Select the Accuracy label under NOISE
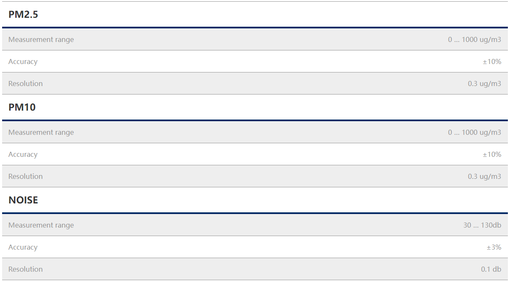Screen dimensions: 510x281 pyautogui.click(x=23, y=247)
